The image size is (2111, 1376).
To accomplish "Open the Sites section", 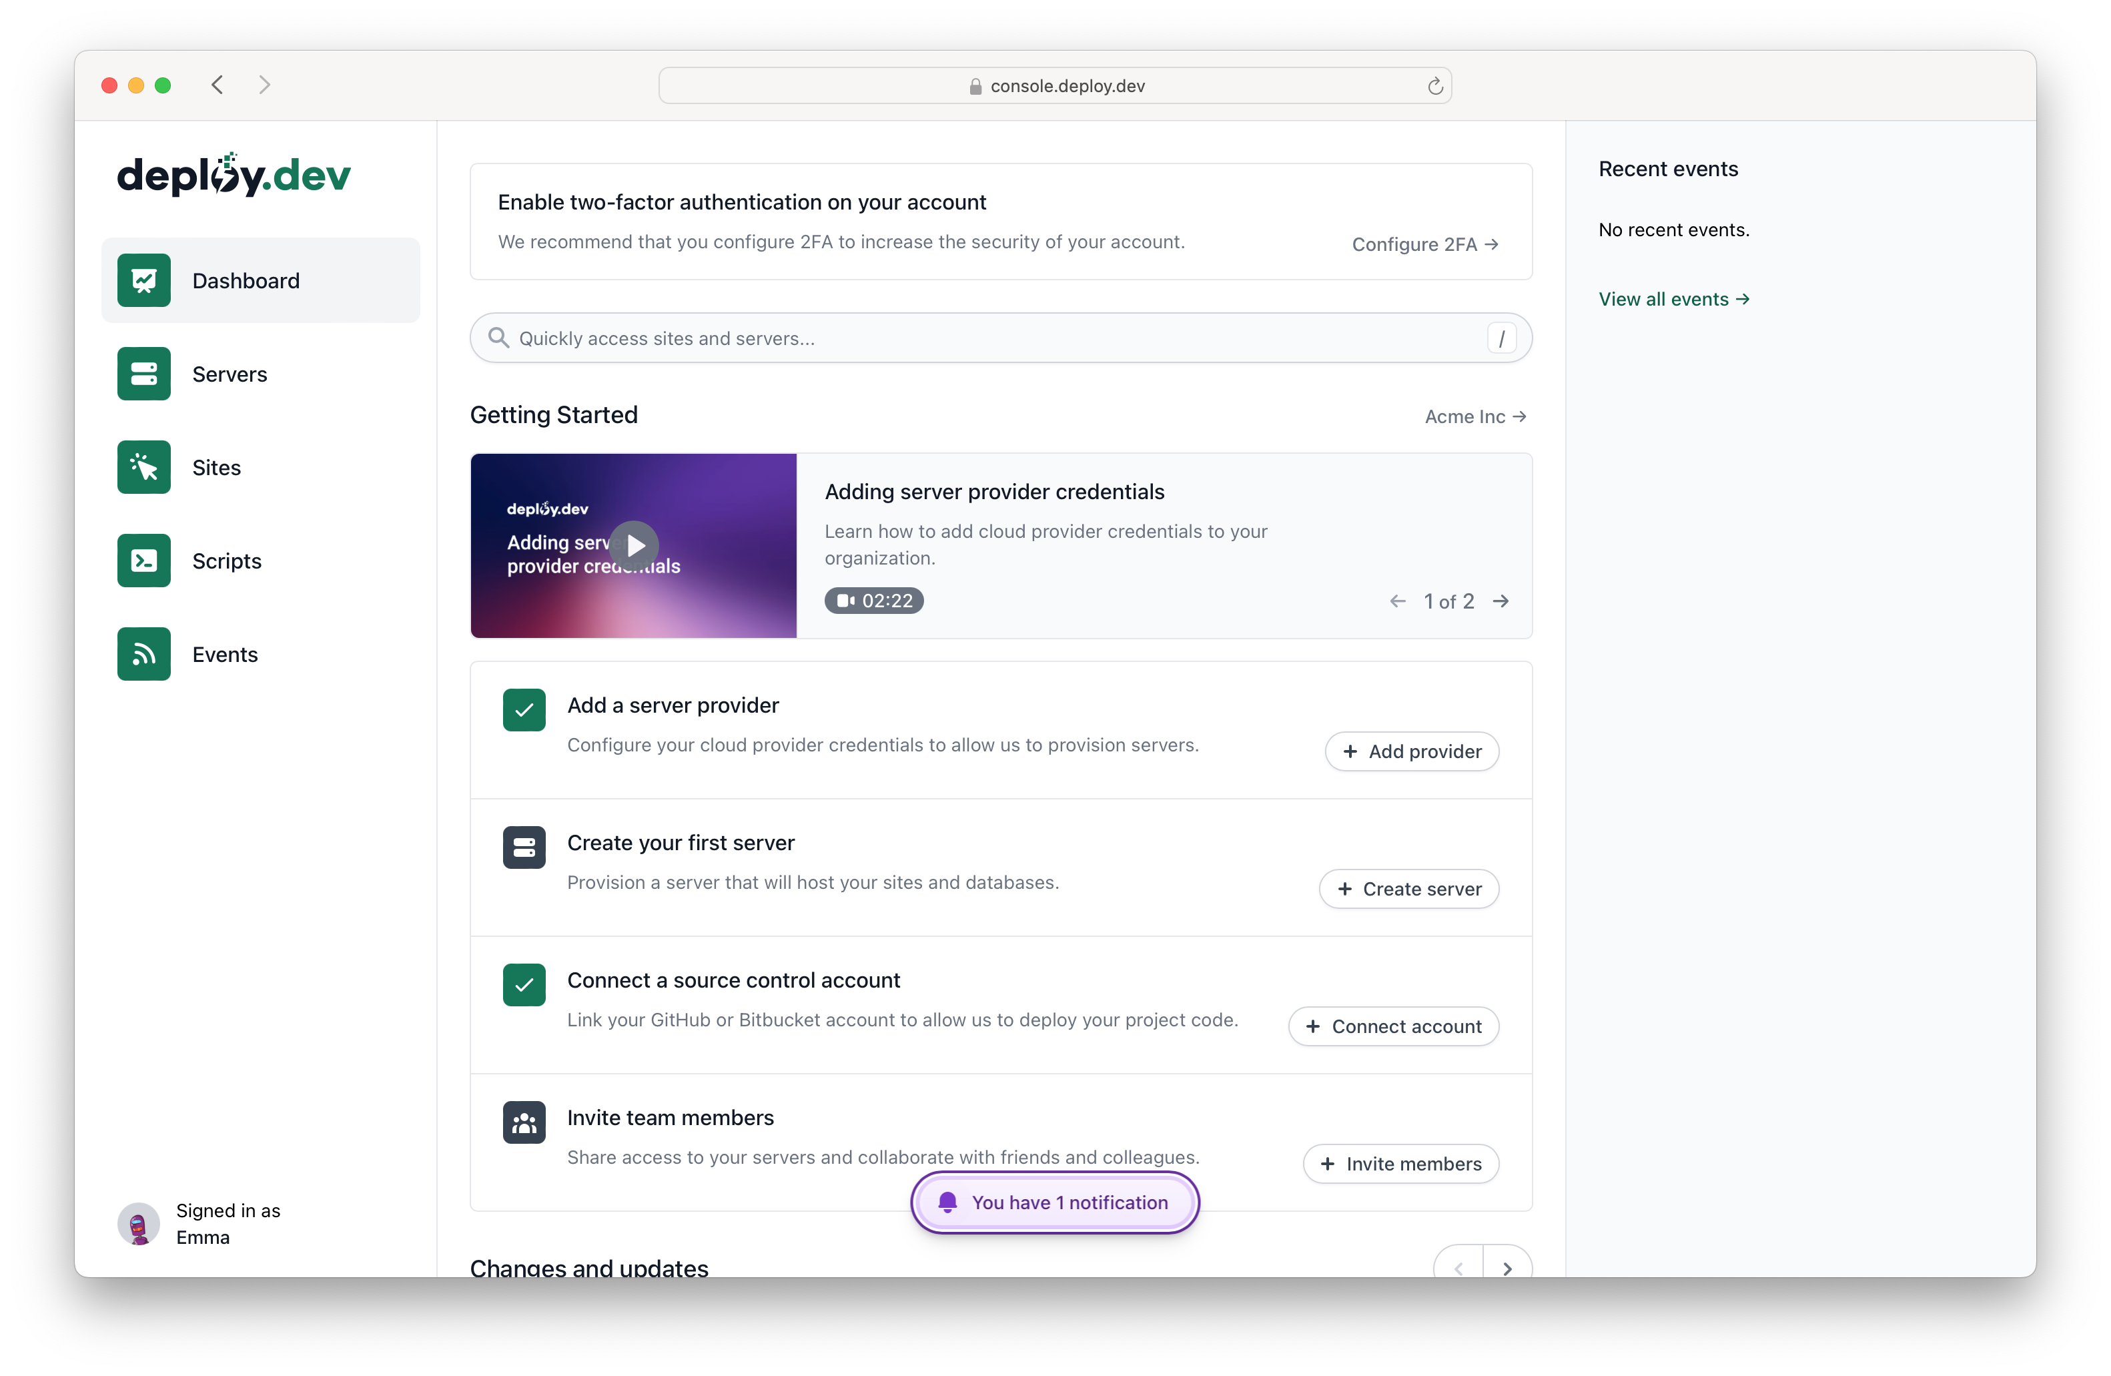I will coord(260,468).
